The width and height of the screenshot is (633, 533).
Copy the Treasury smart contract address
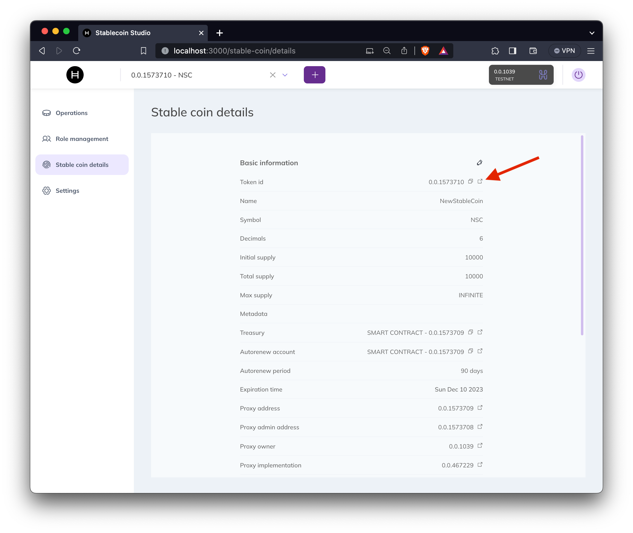tap(470, 332)
